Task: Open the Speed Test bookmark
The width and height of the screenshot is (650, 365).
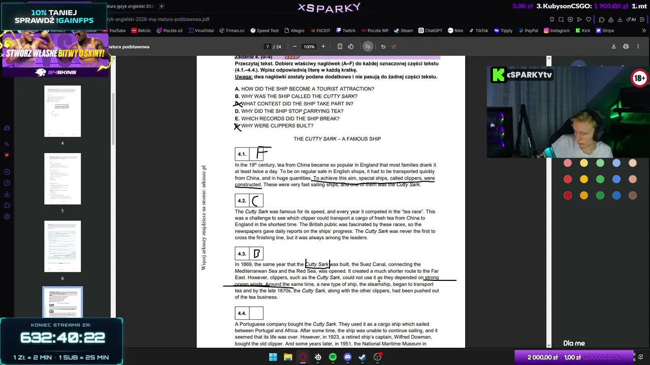Action: point(265,30)
